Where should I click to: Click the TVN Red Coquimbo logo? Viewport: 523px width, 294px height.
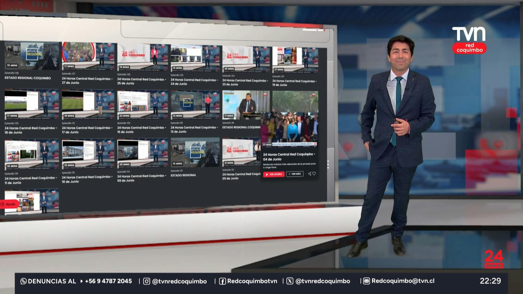coord(469,40)
